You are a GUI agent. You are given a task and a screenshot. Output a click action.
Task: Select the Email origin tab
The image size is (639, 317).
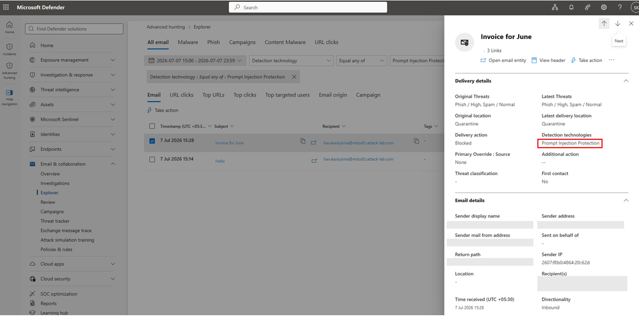pyautogui.click(x=333, y=95)
